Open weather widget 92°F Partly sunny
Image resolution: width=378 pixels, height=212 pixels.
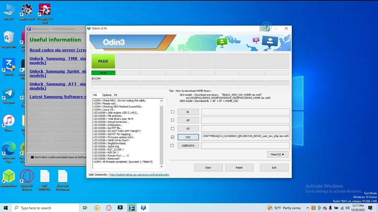point(284,208)
